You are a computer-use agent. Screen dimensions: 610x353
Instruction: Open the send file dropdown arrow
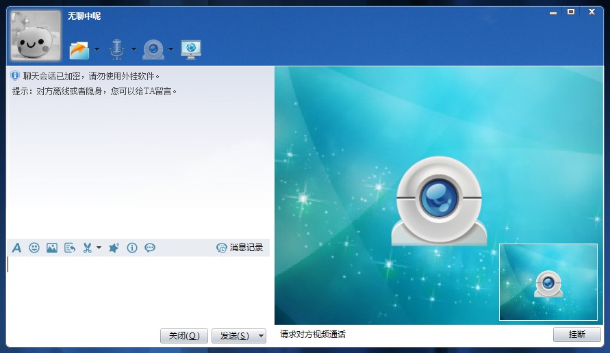click(x=97, y=49)
